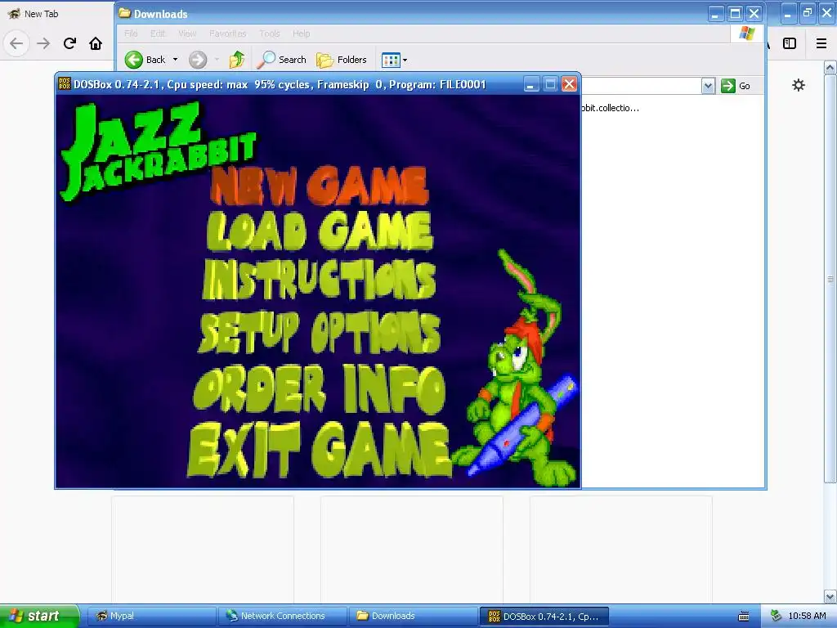Click the 10:58 AM system clock
The height and width of the screenshot is (628, 837).
coord(807,616)
